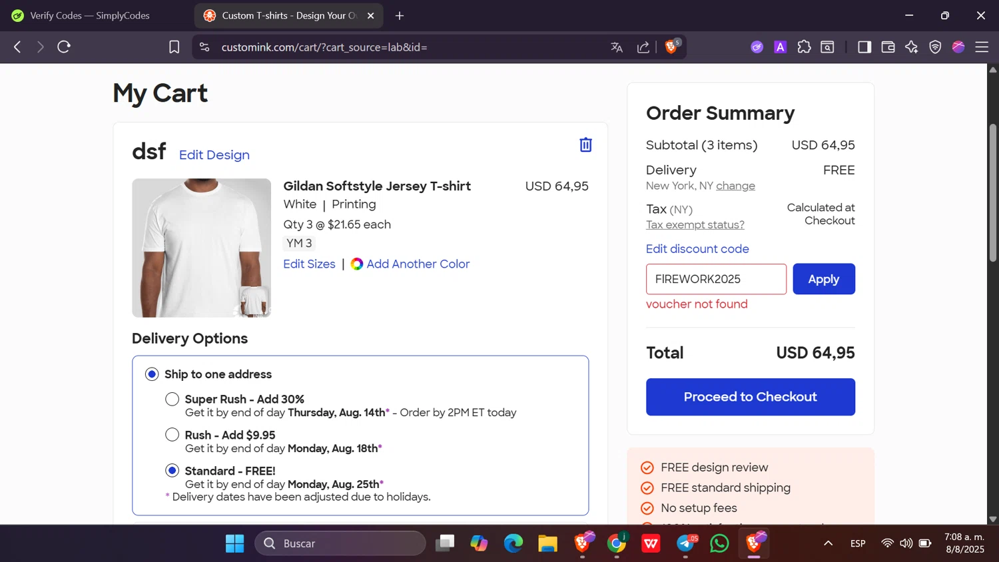Toggle the browser sidebar panel
Image resolution: width=999 pixels, height=562 pixels.
[x=864, y=47]
